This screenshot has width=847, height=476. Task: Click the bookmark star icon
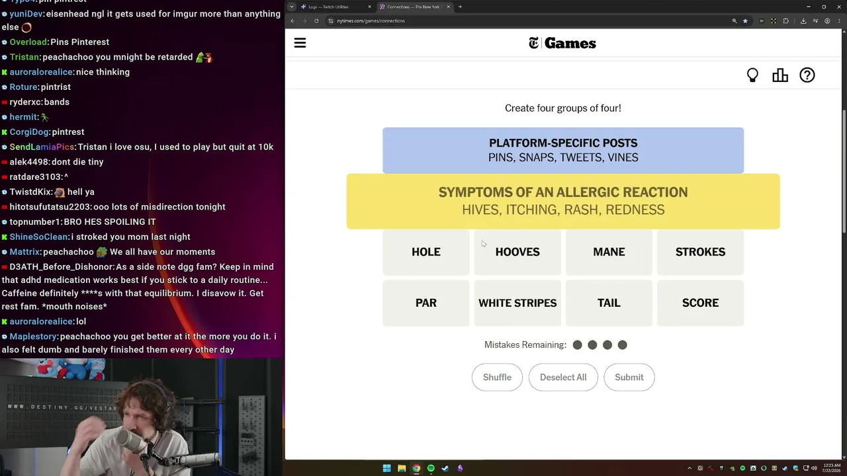point(745,20)
